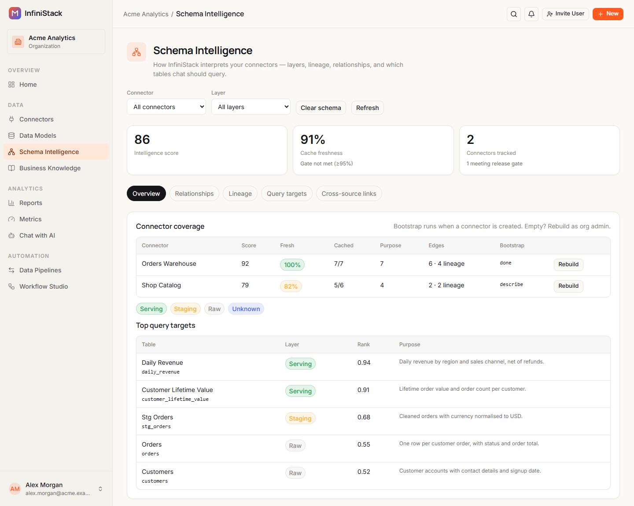Rebuild the Orders Warehouse connector
Screen dimensions: 634x506
pos(568,264)
